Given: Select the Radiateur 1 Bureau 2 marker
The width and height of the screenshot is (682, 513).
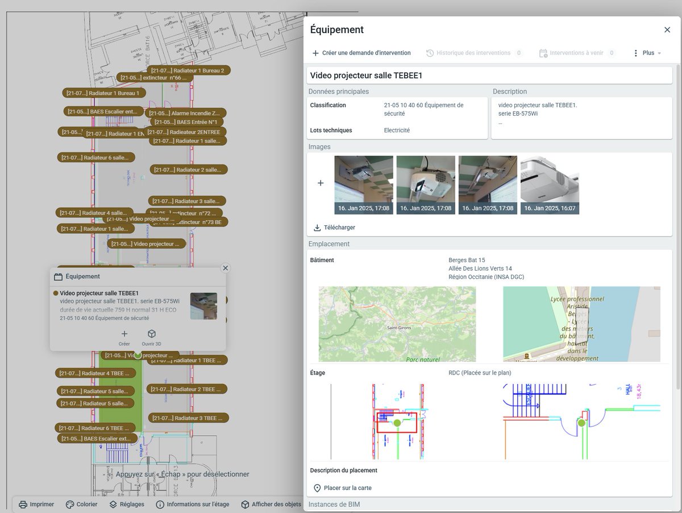Looking at the screenshot, I should [188, 71].
